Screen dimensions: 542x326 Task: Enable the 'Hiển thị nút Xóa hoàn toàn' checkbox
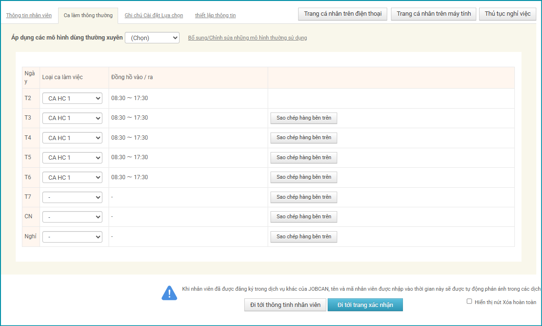tap(470, 301)
